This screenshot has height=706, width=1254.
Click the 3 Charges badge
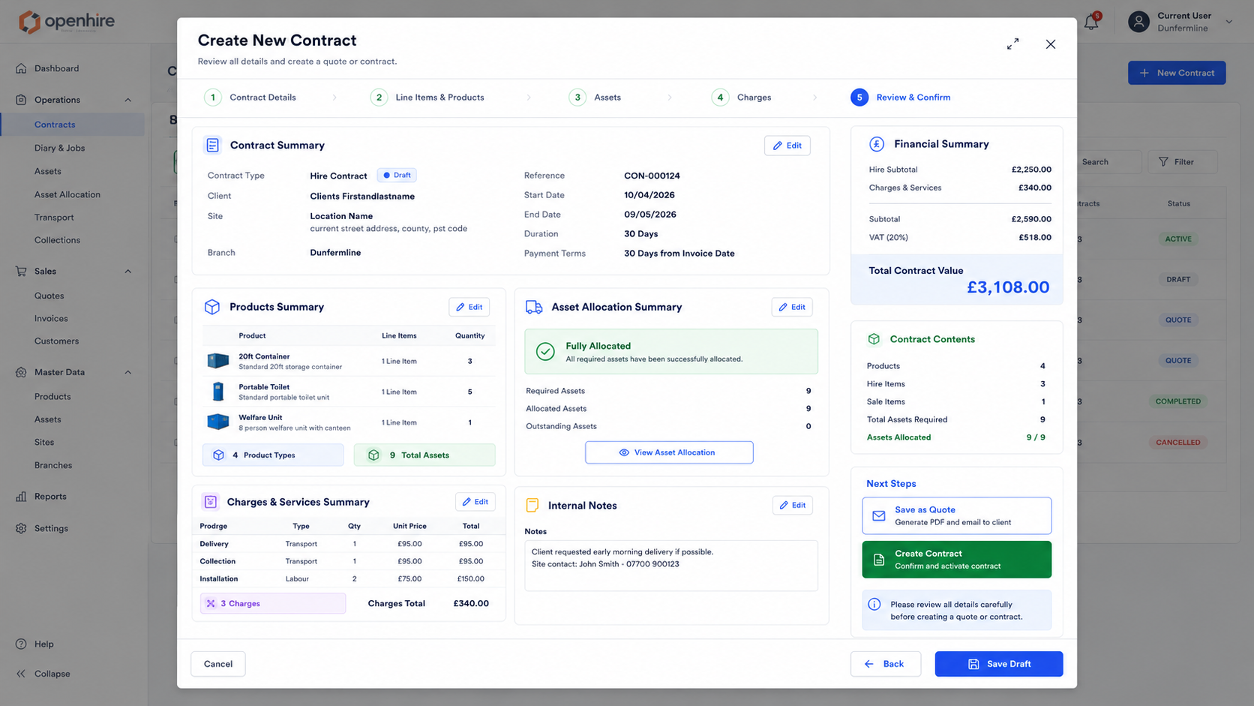pos(273,603)
